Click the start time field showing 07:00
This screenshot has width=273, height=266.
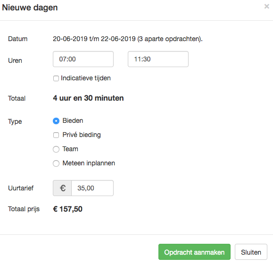pos(83,59)
